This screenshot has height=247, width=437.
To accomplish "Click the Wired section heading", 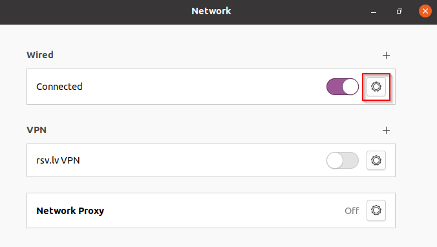I will pos(40,55).
